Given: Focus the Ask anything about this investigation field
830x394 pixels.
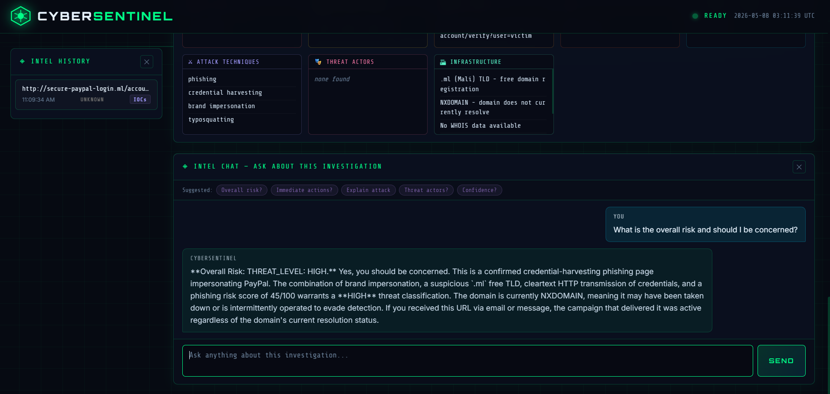Looking at the screenshot, I should point(468,361).
